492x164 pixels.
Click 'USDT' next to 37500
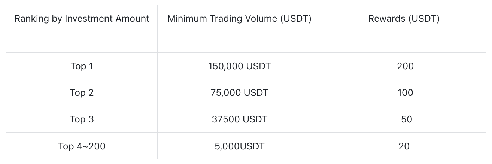[255, 119]
